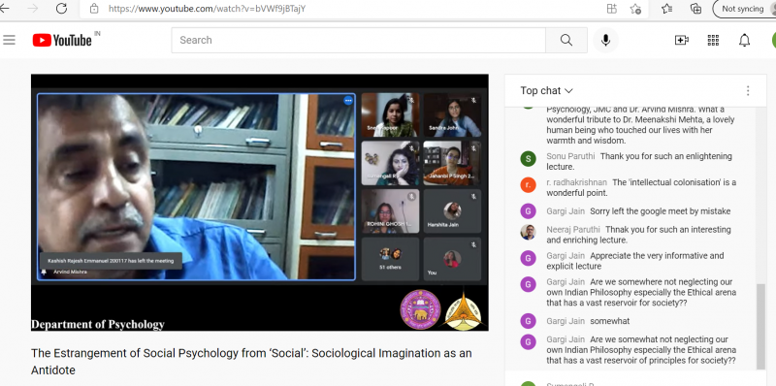
Task: Click Harshita Jain participant tile
Action: [452, 210]
